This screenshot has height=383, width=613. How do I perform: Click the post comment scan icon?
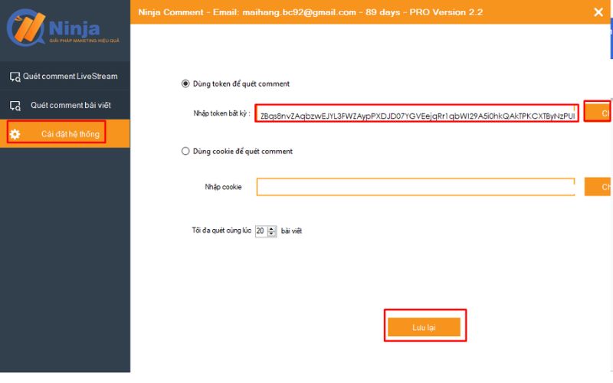click(x=15, y=106)
